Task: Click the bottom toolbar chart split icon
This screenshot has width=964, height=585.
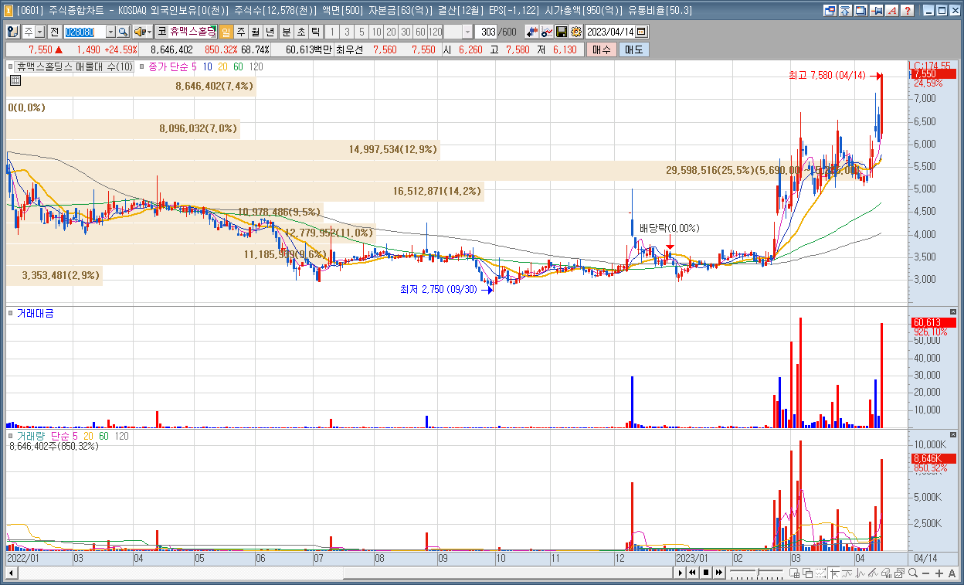Action: tap(794, 573)
